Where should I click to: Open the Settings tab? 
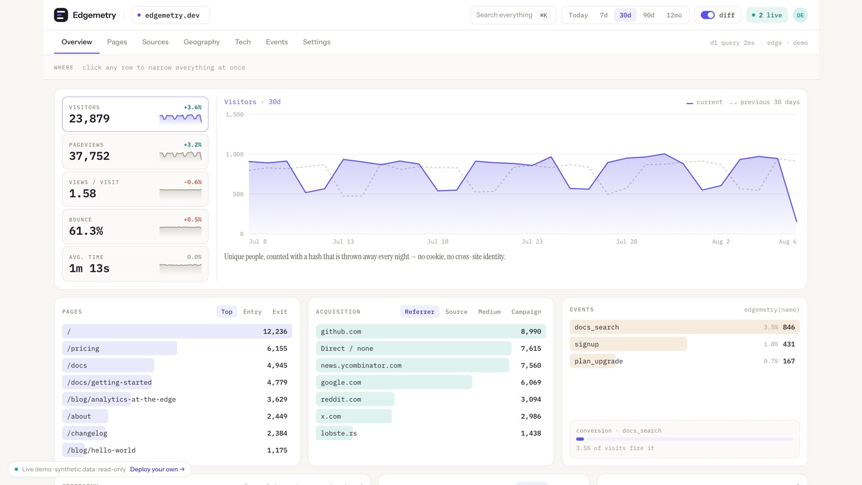[317, 42]
